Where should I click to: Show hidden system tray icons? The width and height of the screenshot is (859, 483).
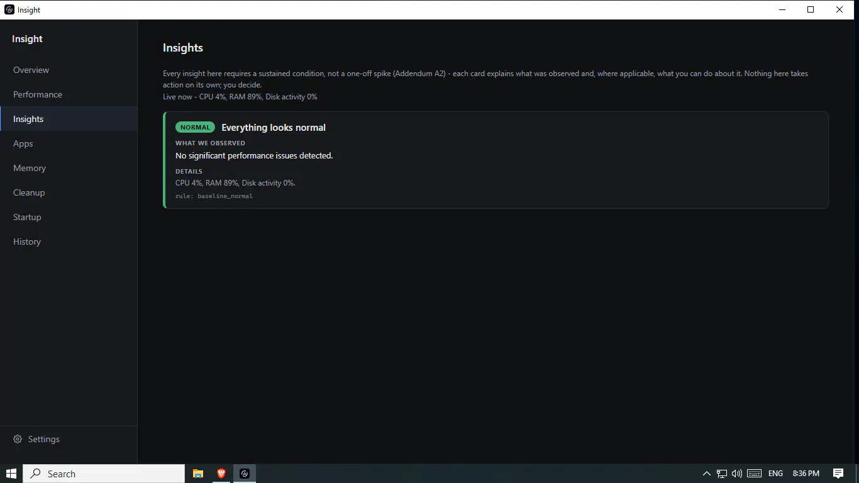pos(706,474)
